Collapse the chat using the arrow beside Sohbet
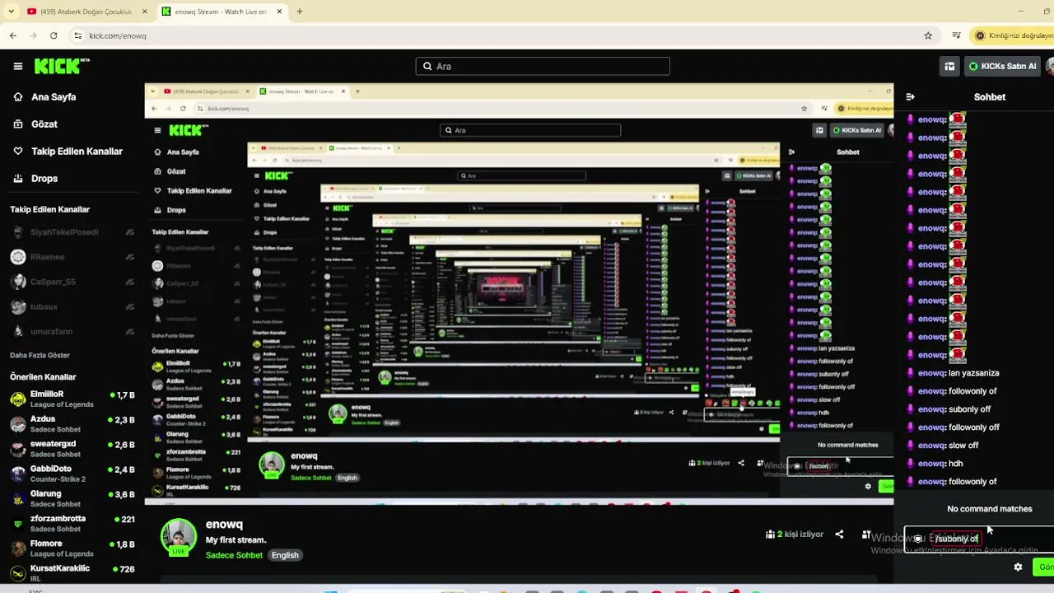1054x593 pixels. 910,97
